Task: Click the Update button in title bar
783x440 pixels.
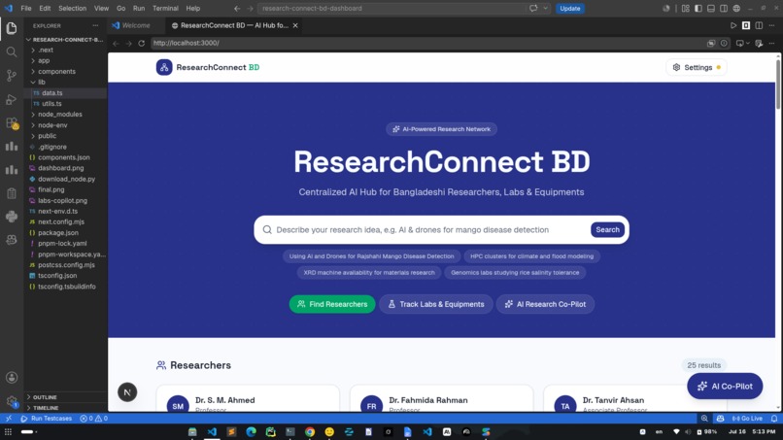Action: [570, 9]
